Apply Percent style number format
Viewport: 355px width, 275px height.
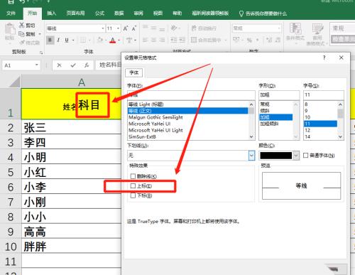coord(249,40)
